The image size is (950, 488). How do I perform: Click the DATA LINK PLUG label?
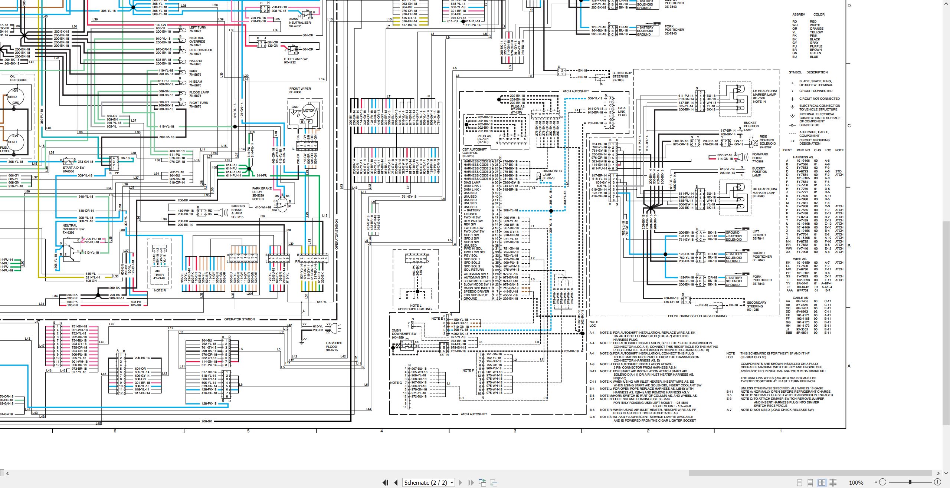click(622, 112)
